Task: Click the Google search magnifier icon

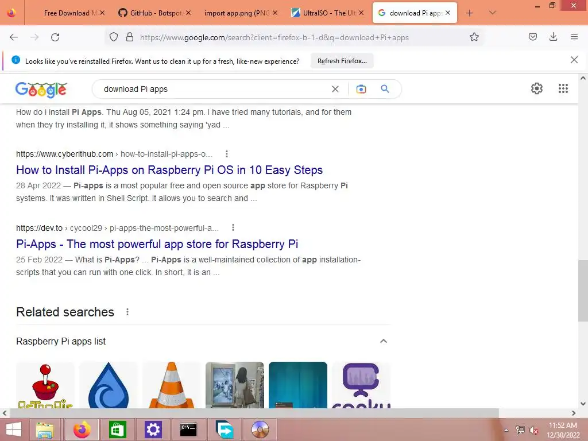Action: click(x=385, y=89)
